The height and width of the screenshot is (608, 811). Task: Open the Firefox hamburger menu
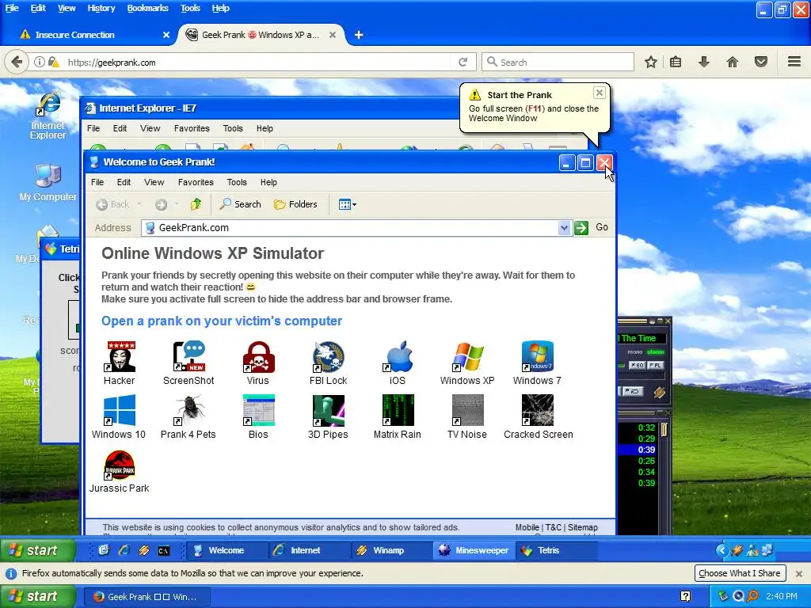(794, 62)
